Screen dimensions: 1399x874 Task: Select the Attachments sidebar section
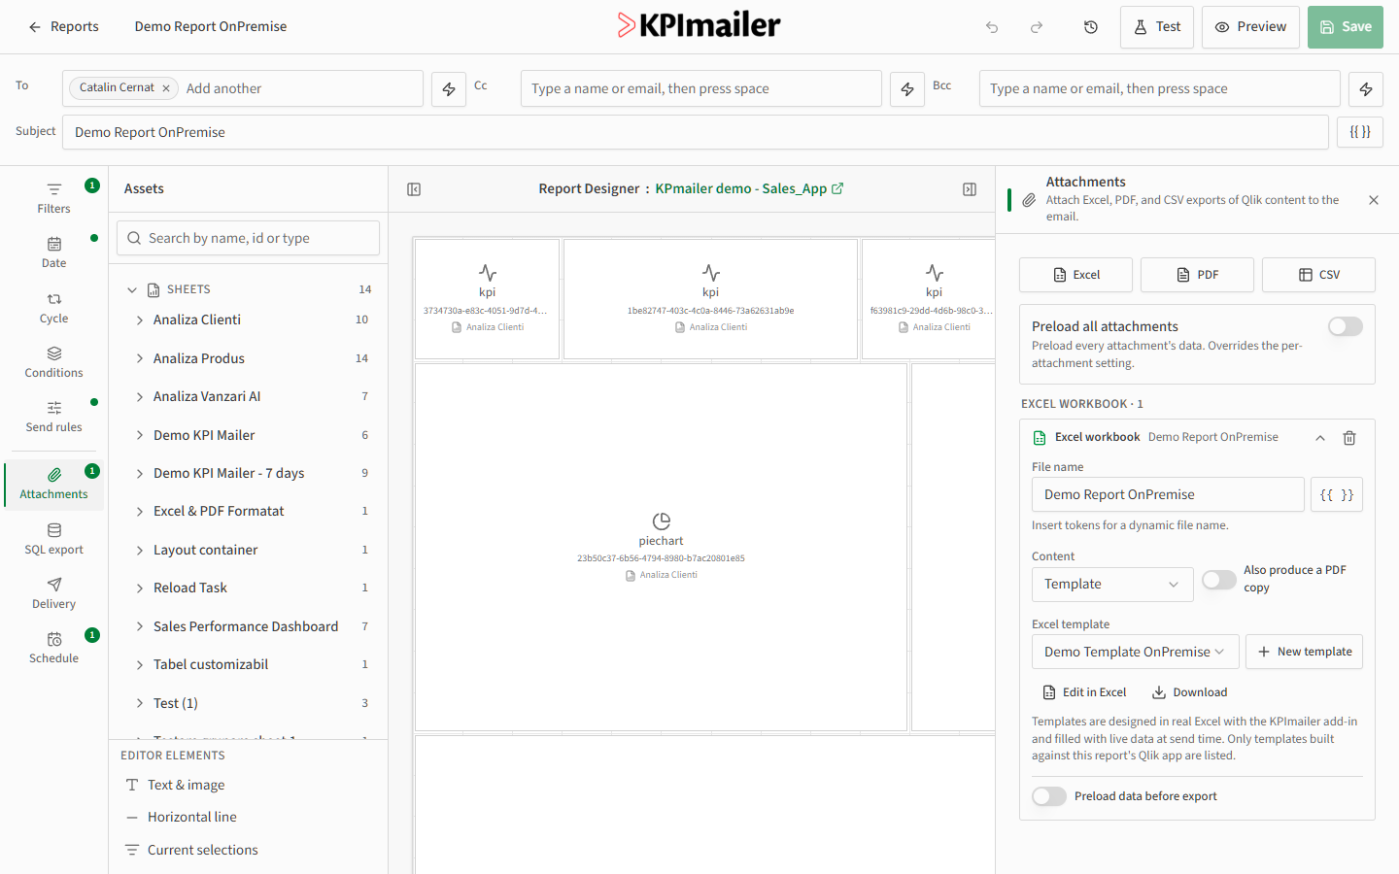coord(54,483)
